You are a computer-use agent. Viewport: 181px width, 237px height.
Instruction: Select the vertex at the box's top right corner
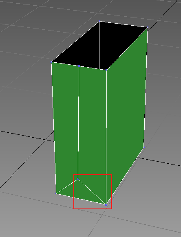[148, 27]
